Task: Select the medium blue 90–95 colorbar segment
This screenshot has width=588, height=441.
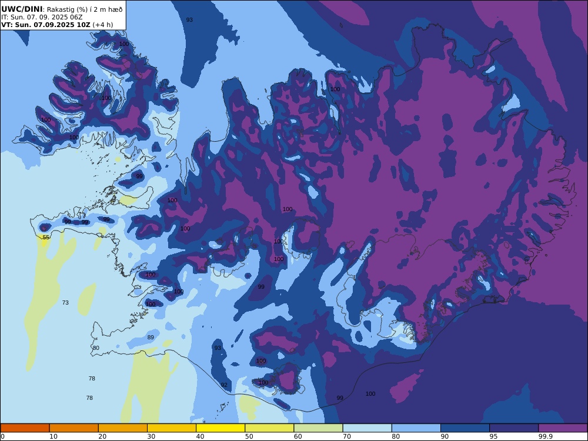Action: pyautogui.click(x=465, y=428)
